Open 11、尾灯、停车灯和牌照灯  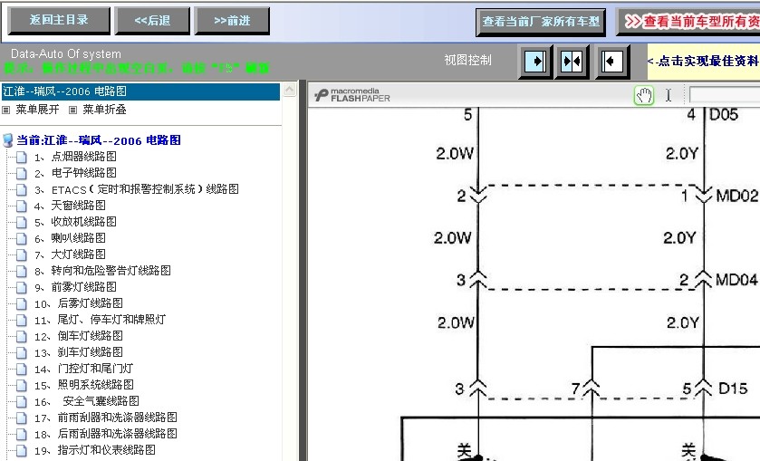click(x=100, y=320)
